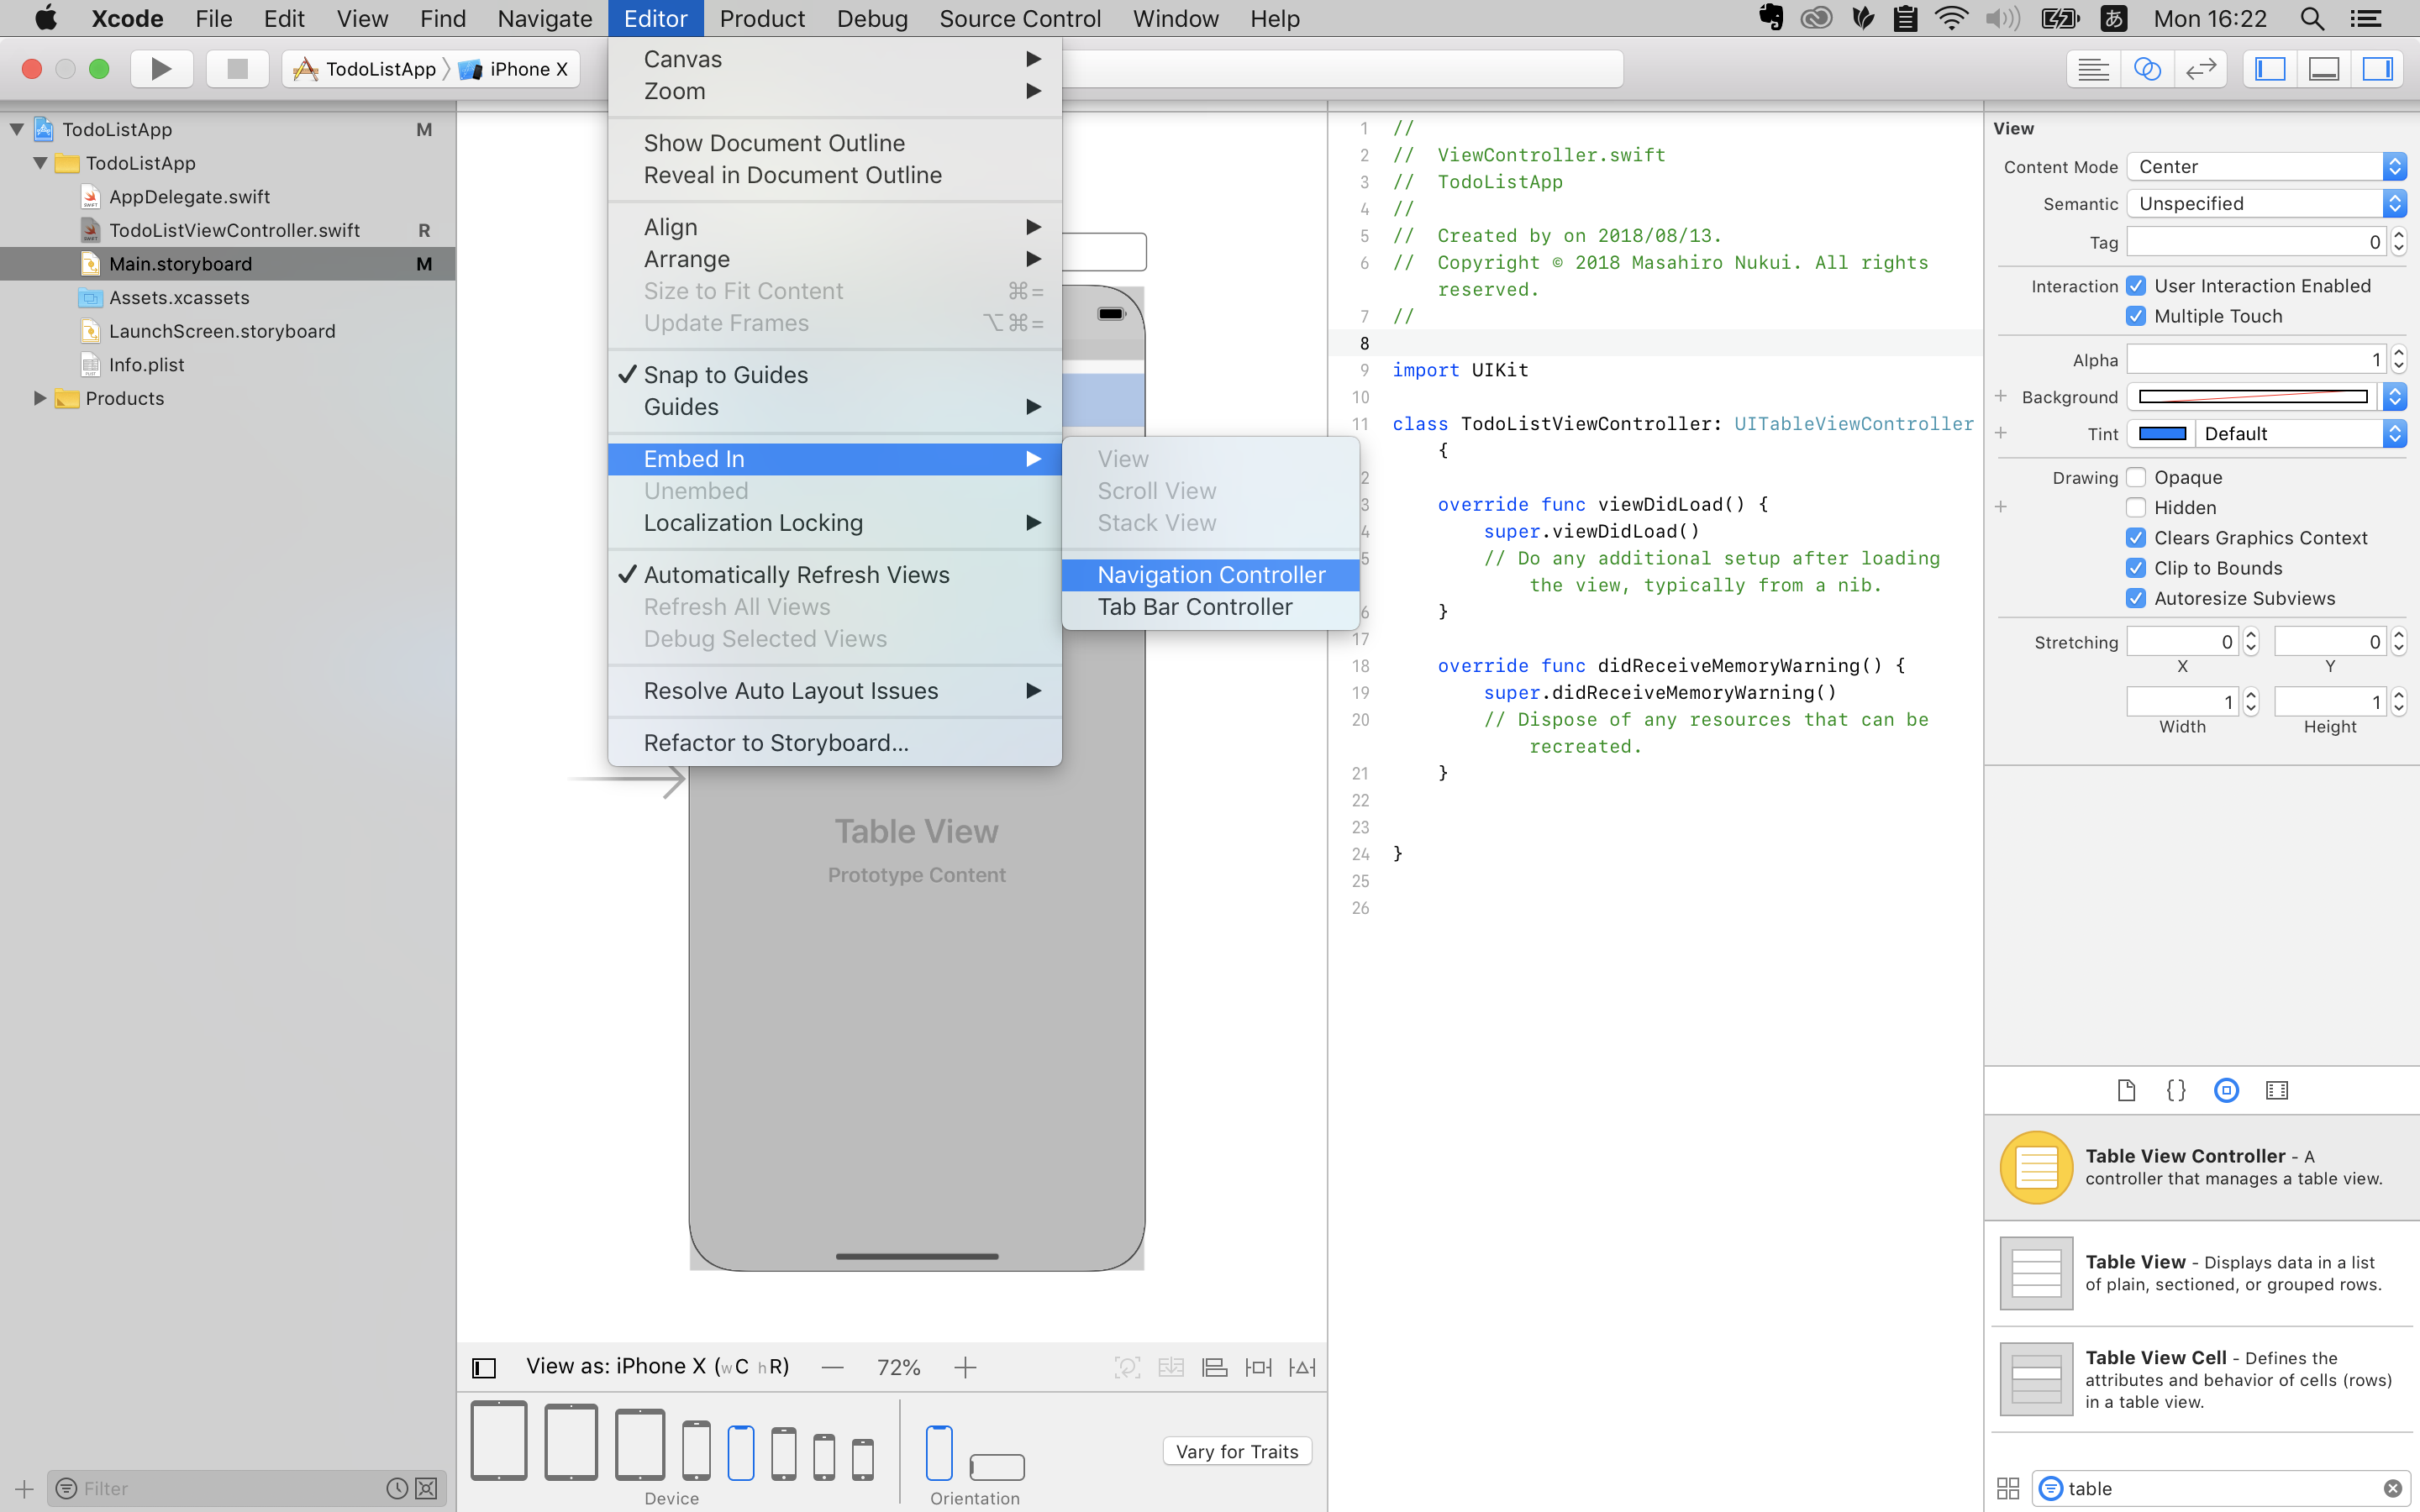
Task: Open the Quick Help inspector braces icon
Action: (2176, 1090)
